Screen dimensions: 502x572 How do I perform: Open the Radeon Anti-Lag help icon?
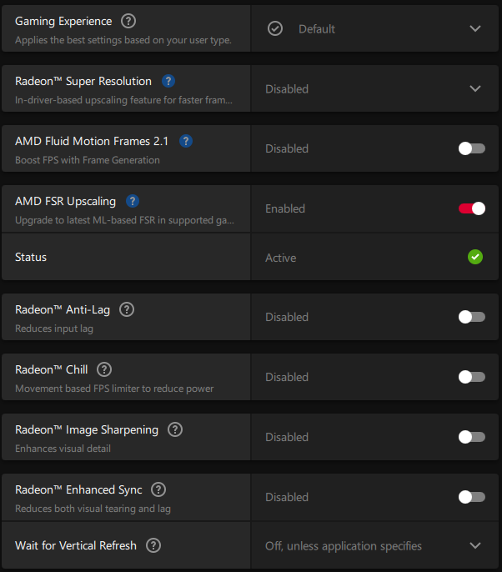coord(127,309)
